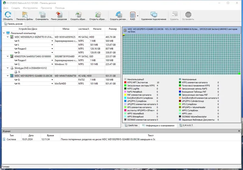Sort by the Размер column header
243x170 pixels.
tap(113, 29)
